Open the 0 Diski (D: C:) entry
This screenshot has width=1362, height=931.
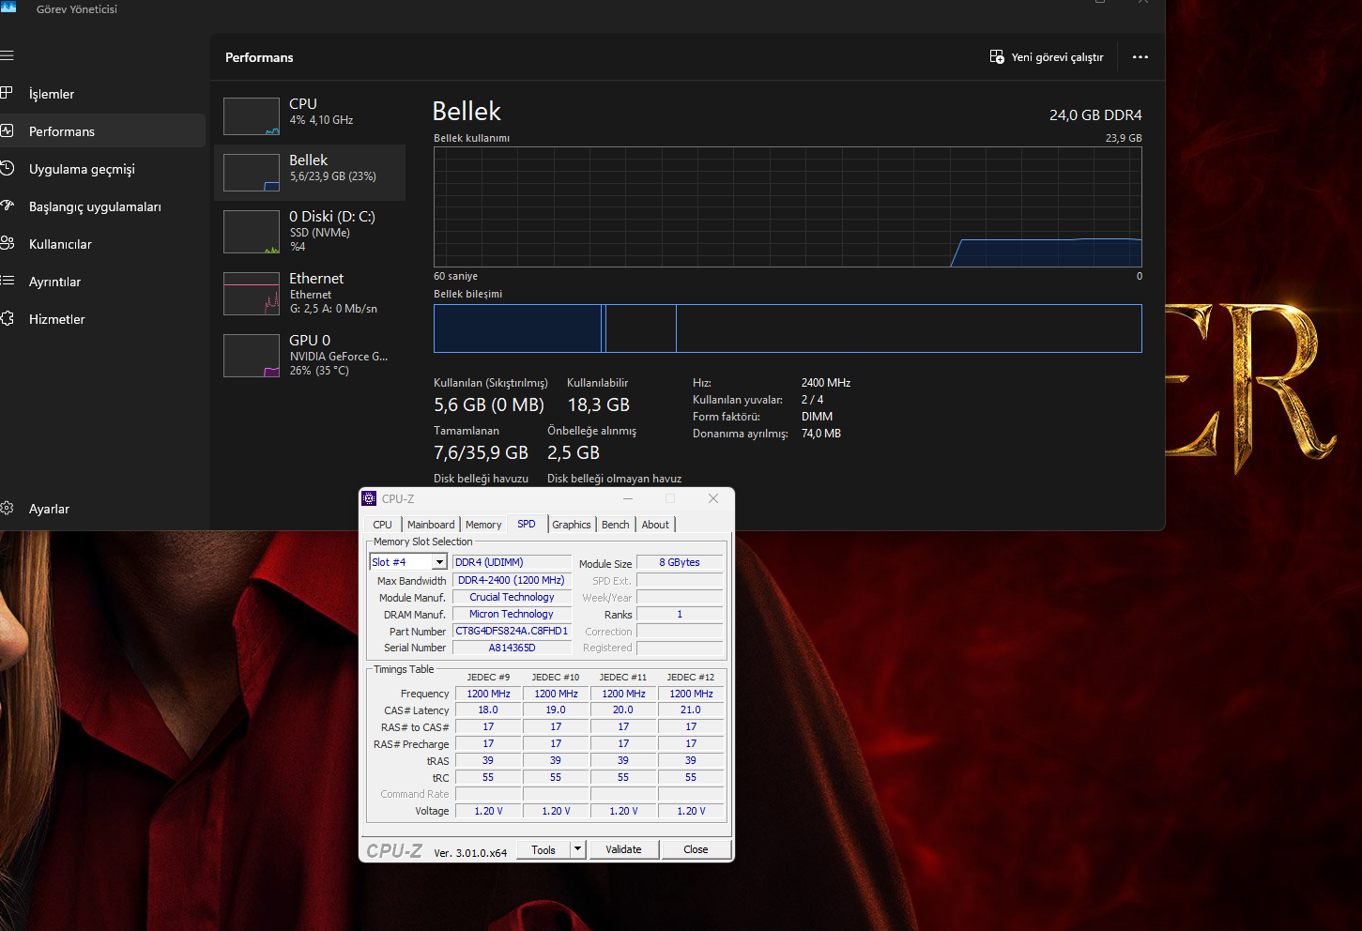tap(310, 231)
